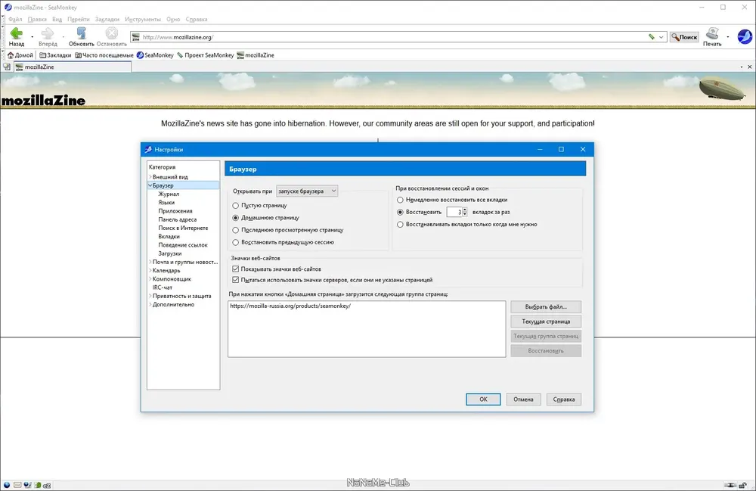Click the SeaMonkey bookmark in toolbar
The image size is (756, 491).
(155, 55)
